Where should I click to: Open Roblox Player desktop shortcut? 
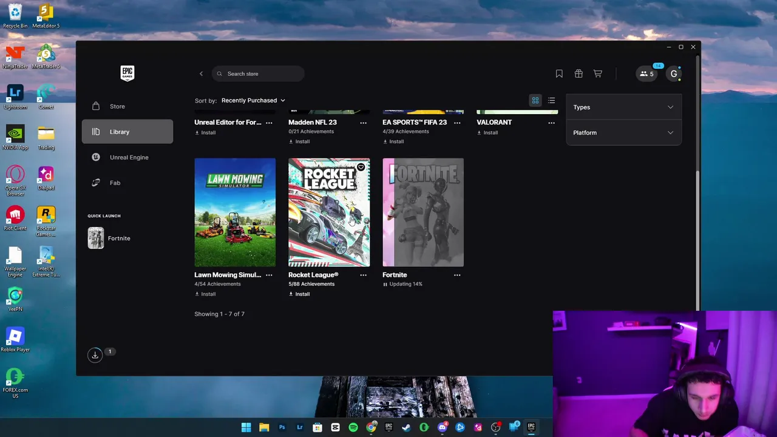15,340
